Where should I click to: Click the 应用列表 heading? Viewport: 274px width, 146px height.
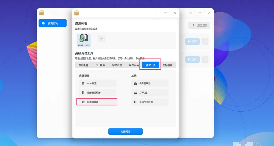(81, 23)
